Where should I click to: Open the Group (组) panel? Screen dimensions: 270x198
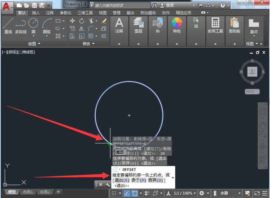(196, 23)
